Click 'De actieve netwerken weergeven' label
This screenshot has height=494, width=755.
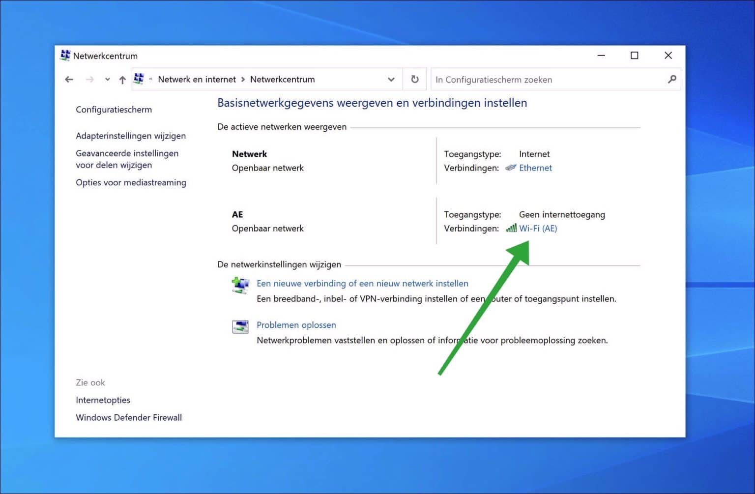point(282,127)
